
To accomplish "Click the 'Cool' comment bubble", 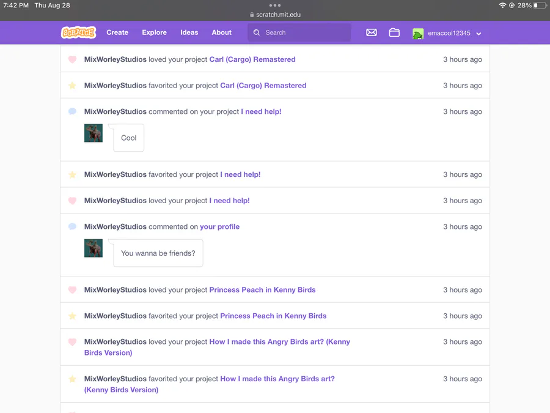I will [129, 138].
